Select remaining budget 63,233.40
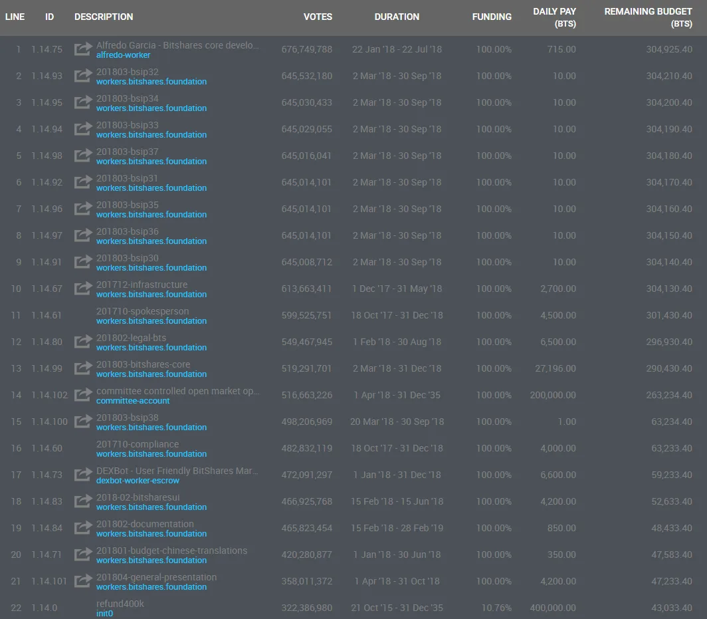The width and height of the screenshot is (707, 619). click(x=671, y=448)
